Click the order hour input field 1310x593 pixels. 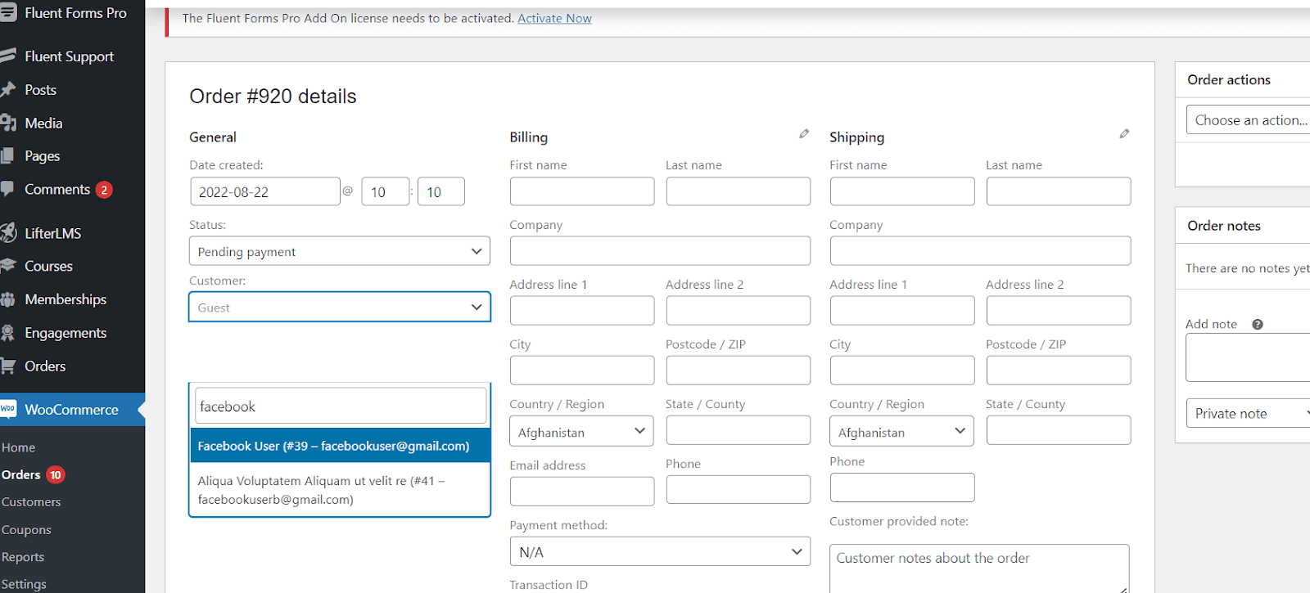tap(385, 191)
